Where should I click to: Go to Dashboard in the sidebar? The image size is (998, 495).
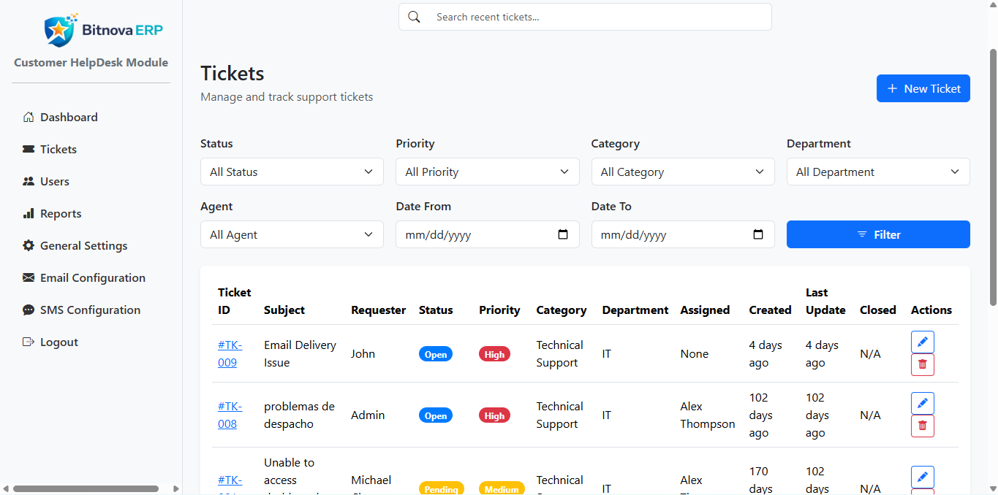click(69, 117)
